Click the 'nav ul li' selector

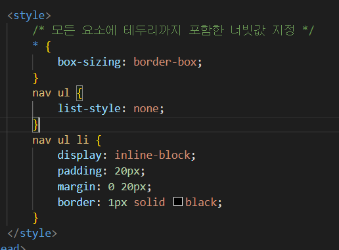[x=60, y=140]
